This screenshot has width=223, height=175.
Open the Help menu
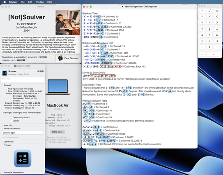50,2
